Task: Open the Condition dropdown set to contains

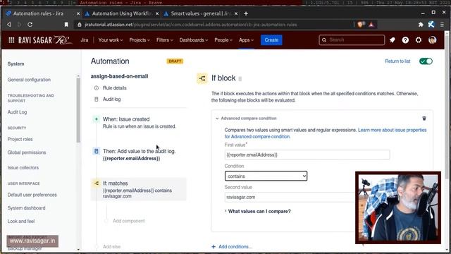Action: (266, 176)
